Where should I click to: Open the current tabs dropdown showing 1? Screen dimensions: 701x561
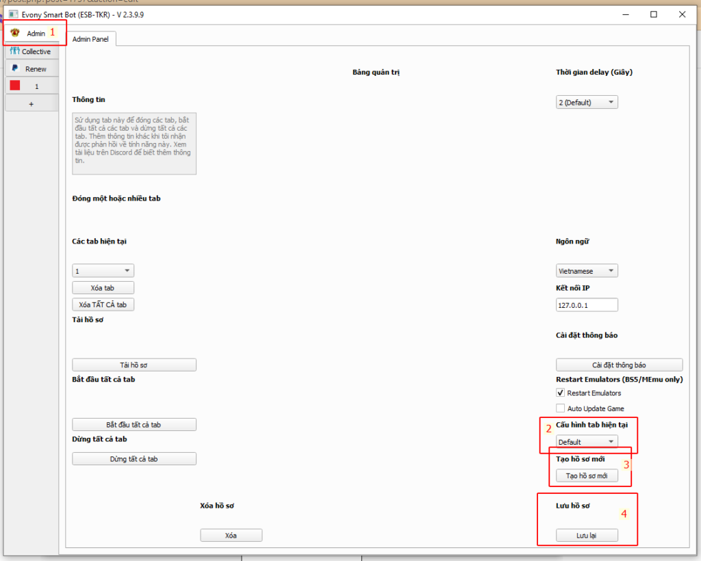(x=103, y=271)
